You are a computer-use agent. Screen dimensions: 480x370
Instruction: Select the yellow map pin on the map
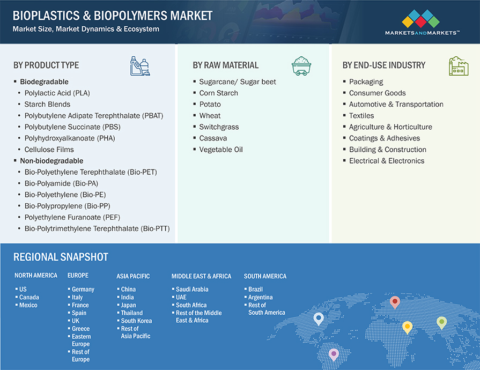tap(407, 327)
